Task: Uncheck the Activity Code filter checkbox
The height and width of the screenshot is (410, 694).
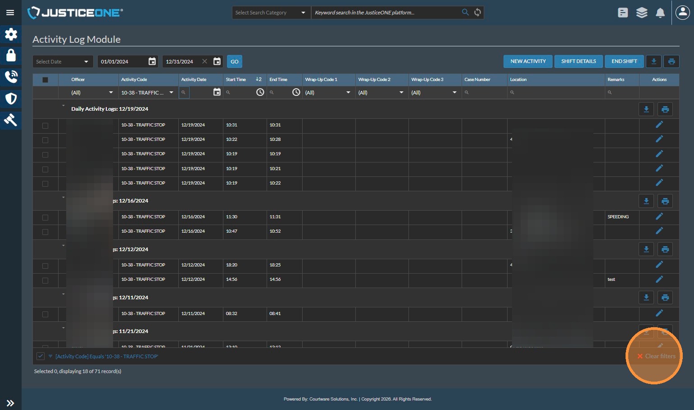Action: click(x=41, y=356)
